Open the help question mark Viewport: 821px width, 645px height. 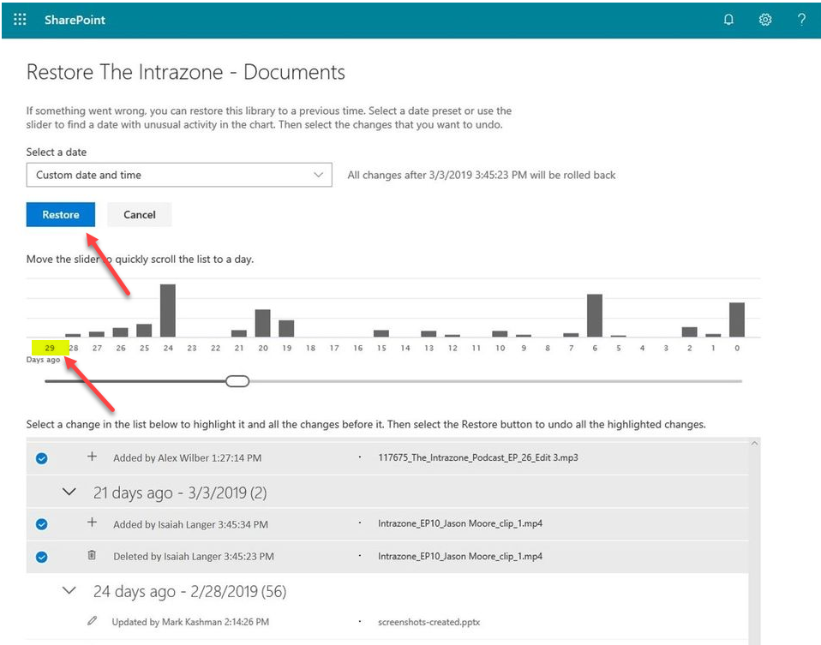click(801, 20)
